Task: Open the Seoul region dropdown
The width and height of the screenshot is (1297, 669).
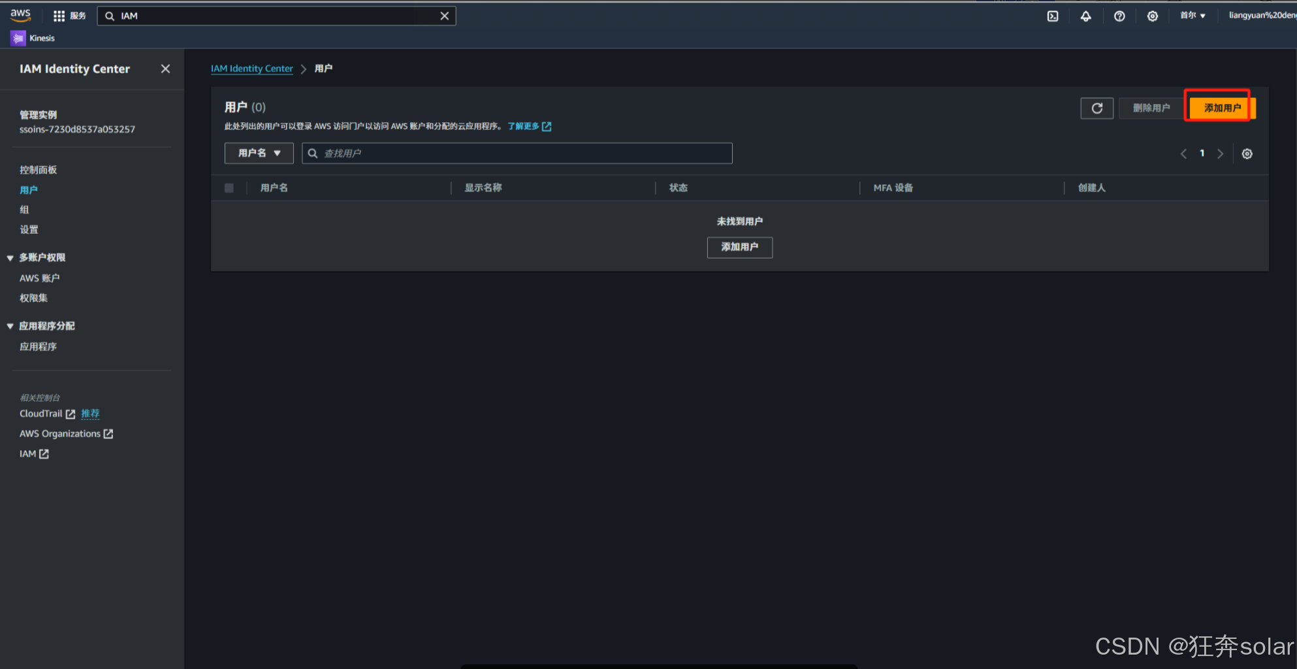Action: 1193,15
